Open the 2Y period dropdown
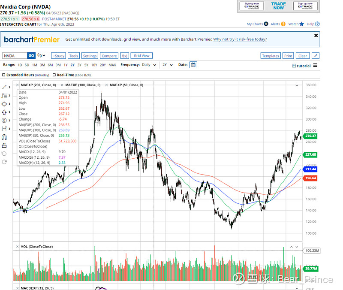343x290 pixels. [168, 65]
